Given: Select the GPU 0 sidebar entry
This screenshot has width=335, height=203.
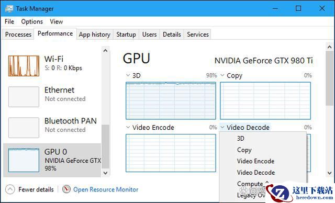Looking at the screenshot, I should pyautogui.click(x=52, y=160).
